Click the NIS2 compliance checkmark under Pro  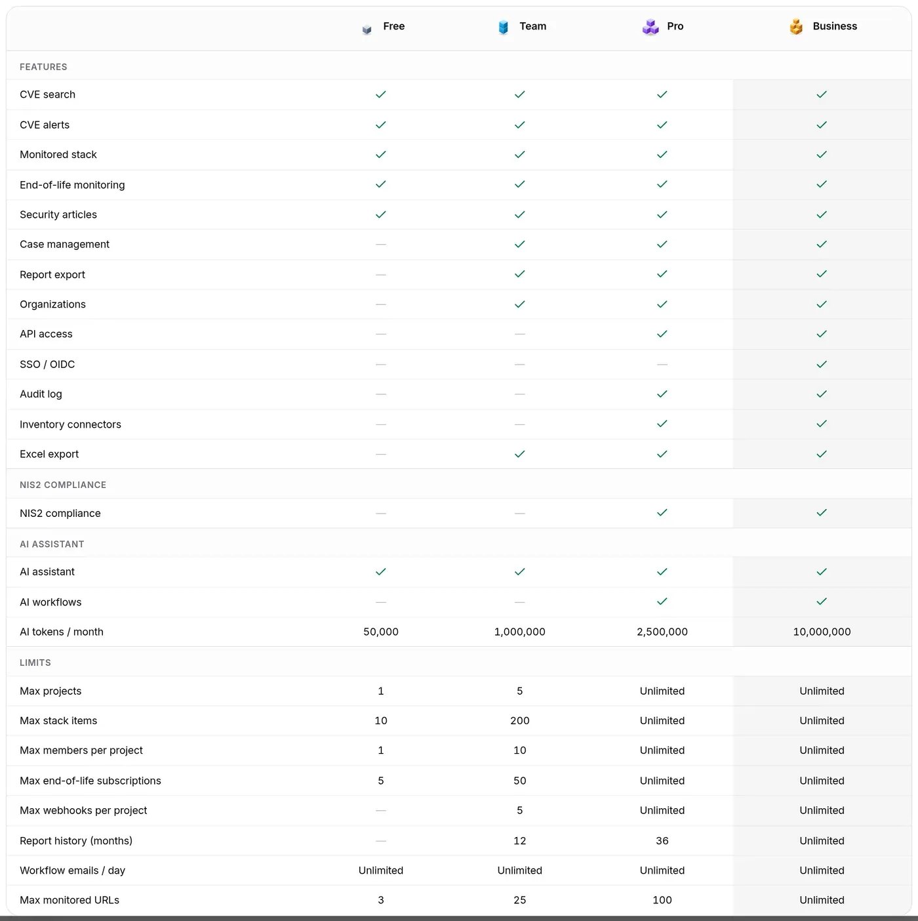tap(662, 512)
